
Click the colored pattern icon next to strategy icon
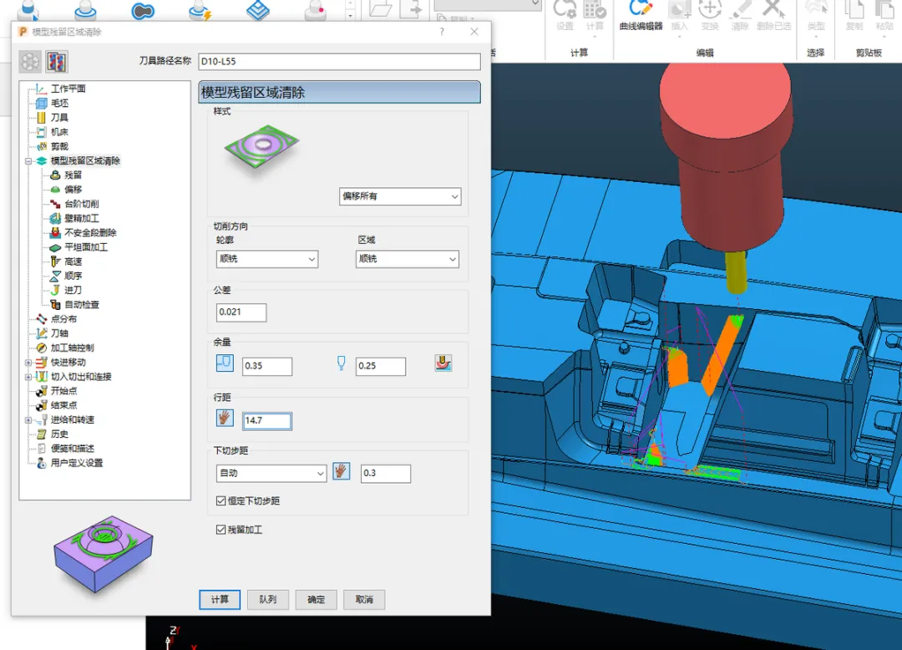57,62
